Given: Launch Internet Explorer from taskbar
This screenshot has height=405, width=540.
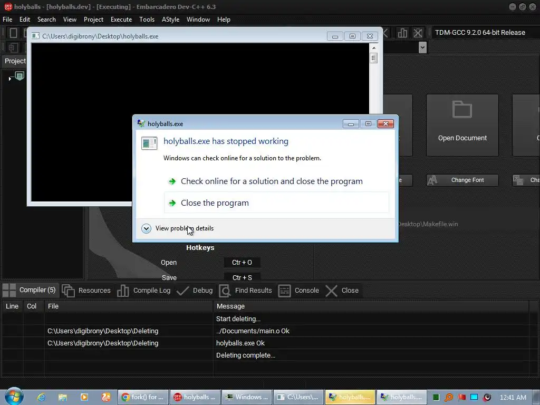Looking at the screenshot, I should 41,397.
